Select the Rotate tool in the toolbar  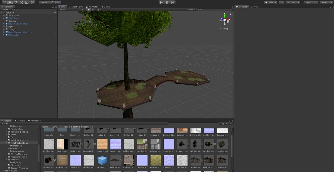click(16, 2)
